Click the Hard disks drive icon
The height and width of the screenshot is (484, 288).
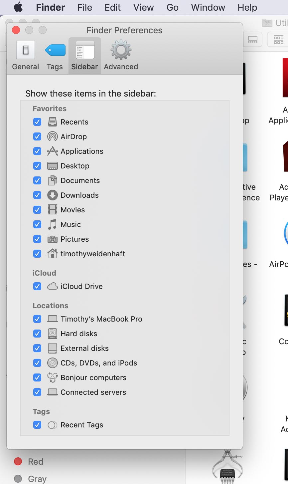(52, 334)
